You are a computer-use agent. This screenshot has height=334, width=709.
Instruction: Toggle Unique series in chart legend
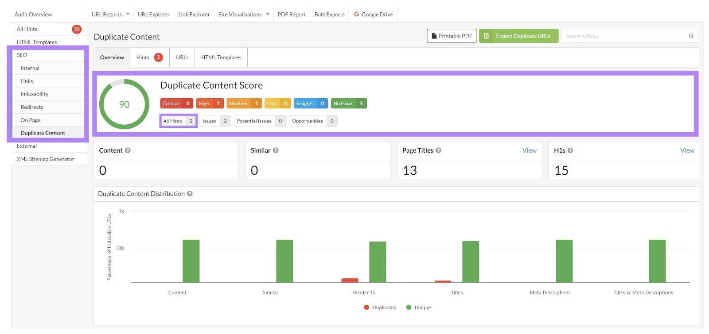point(418,307)
